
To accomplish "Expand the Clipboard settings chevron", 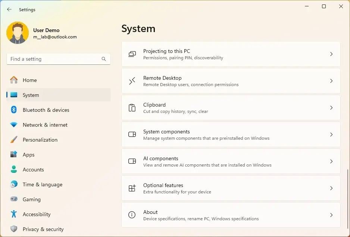I will (x=331, y=108).
